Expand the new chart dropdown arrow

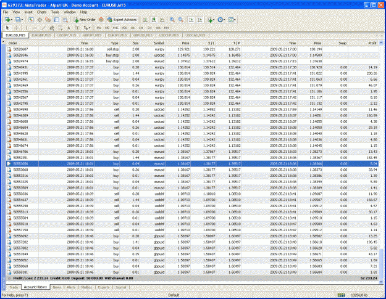[12, 20]
